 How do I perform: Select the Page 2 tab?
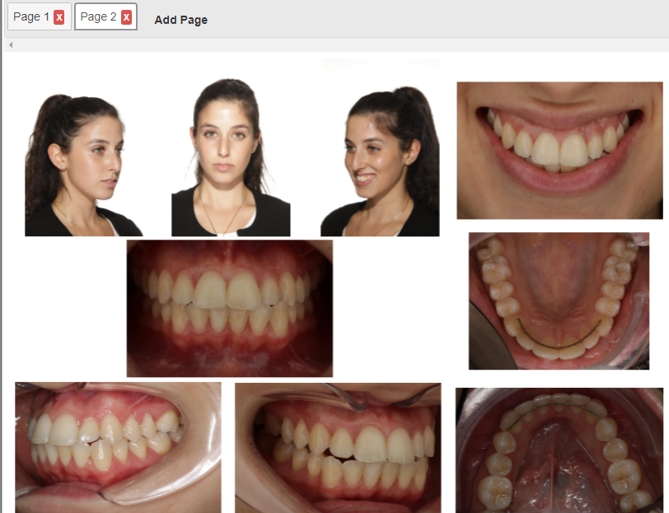[98, 17]
